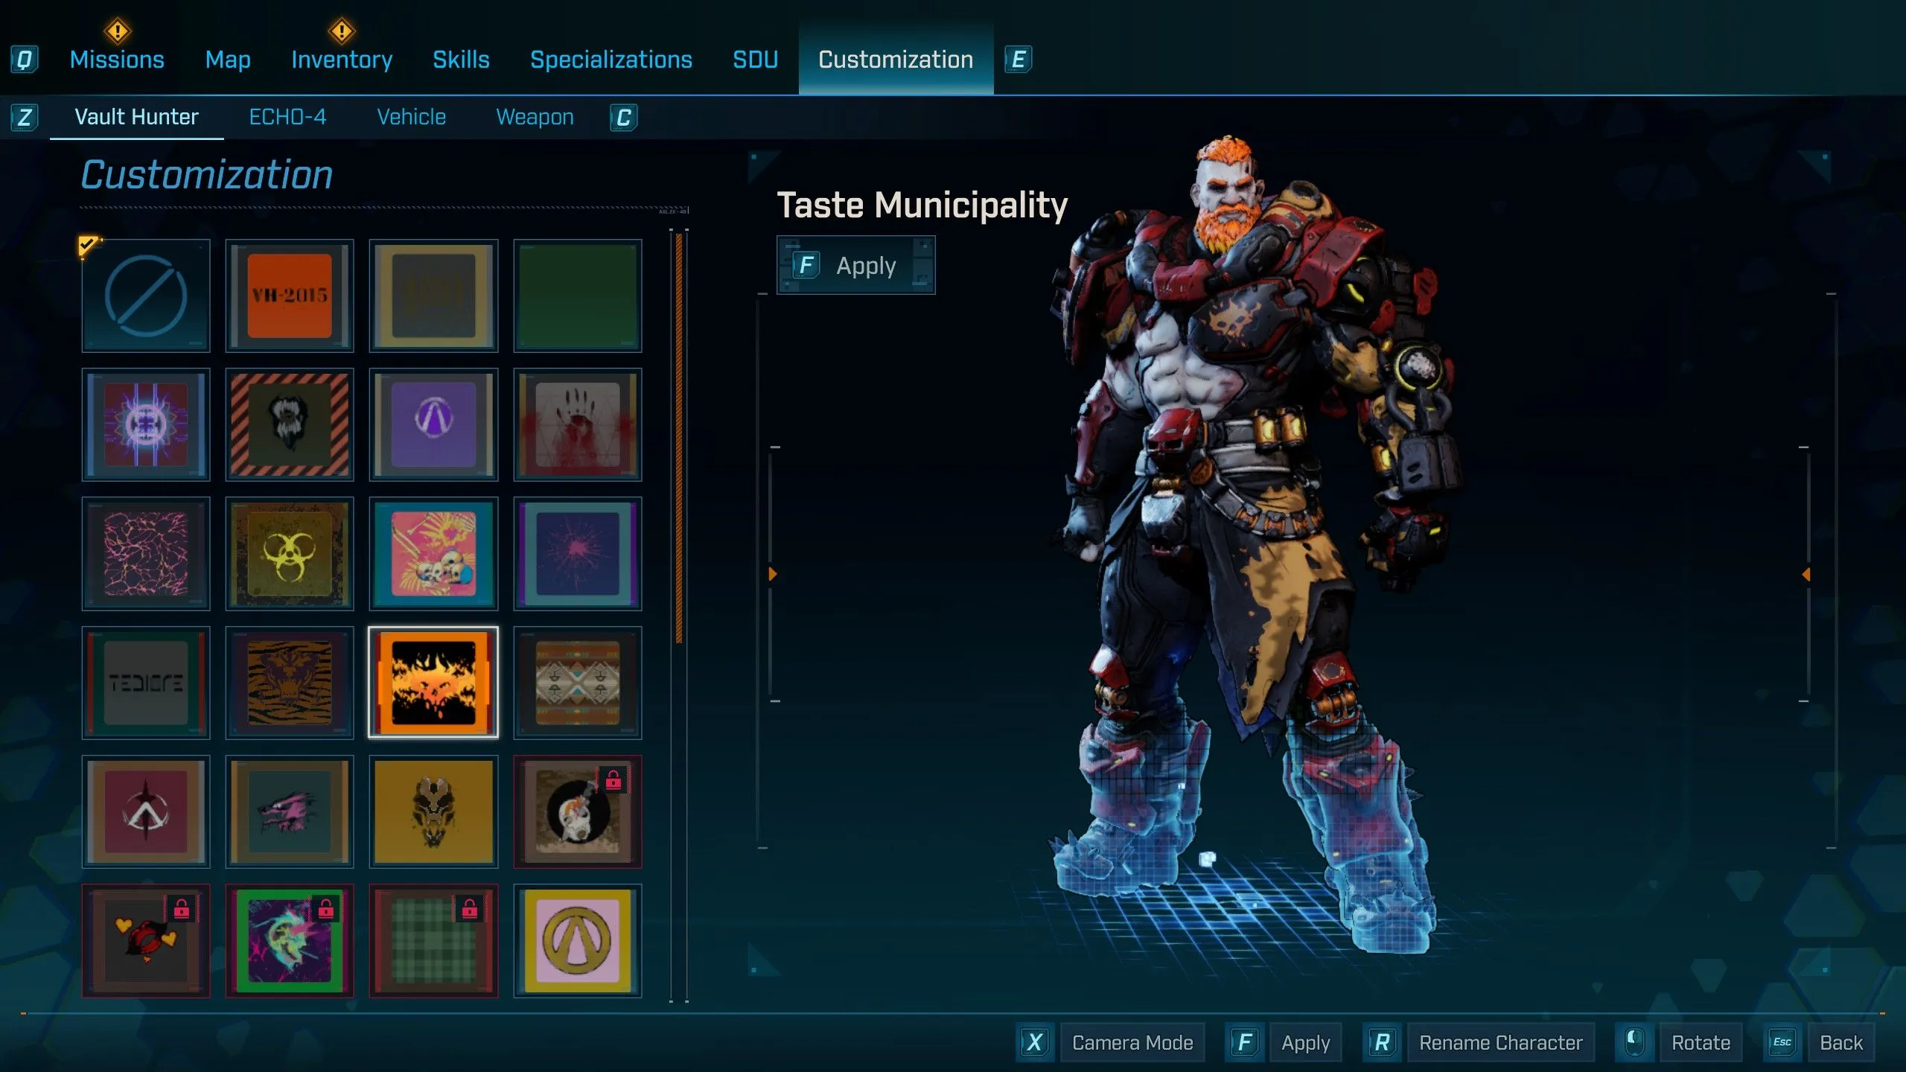
Task: Select the VH-2015 orange skin tile
Action: coord(290,296)
